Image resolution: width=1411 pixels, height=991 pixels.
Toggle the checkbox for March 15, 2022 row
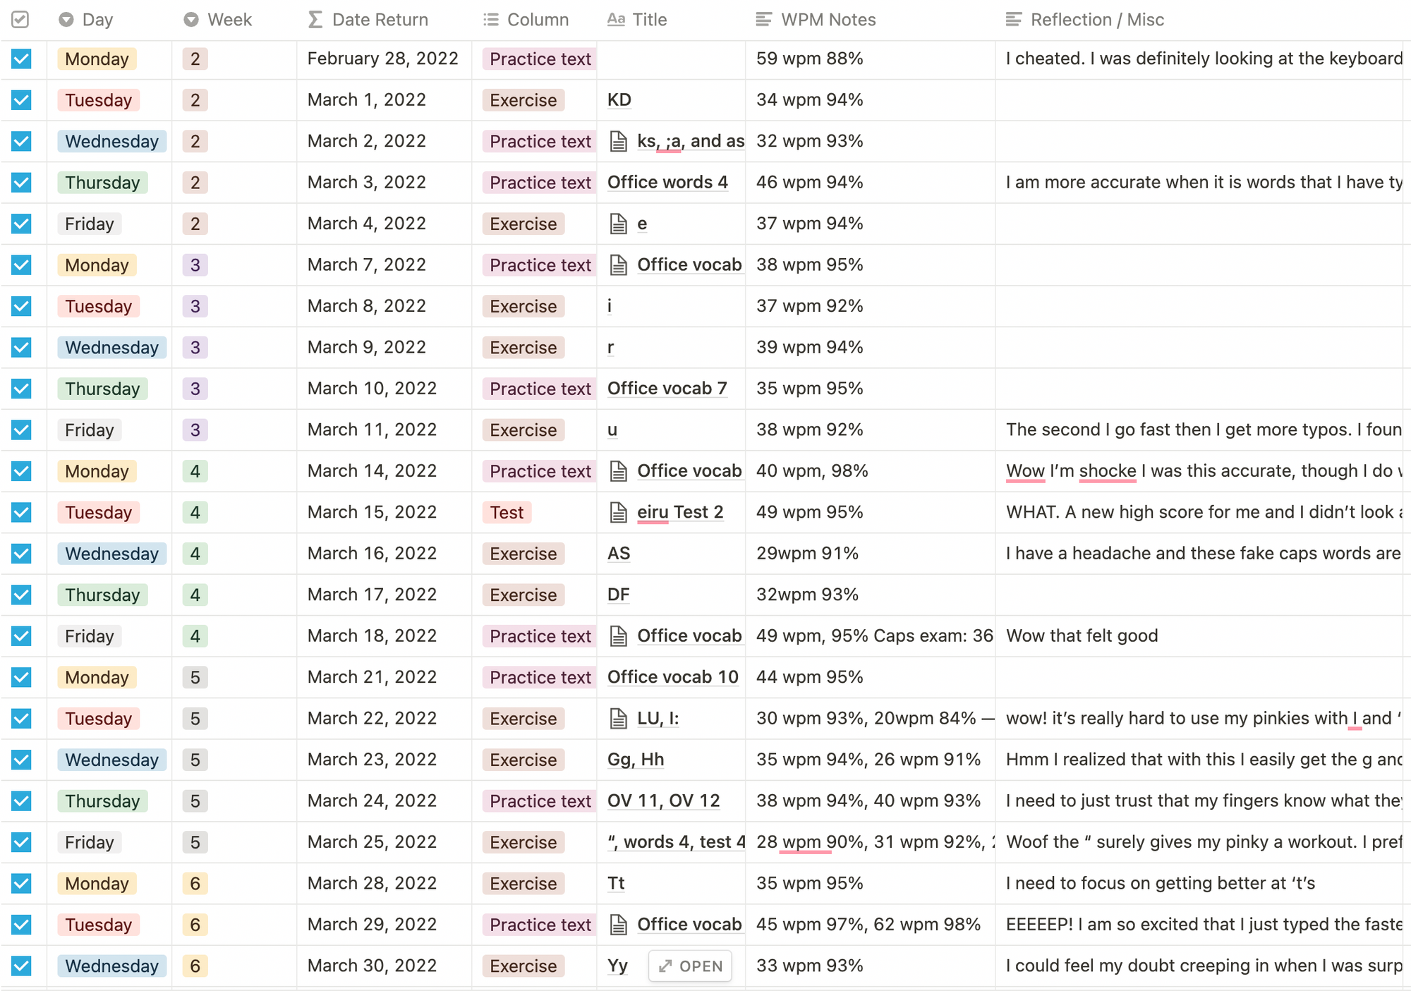point(22,513)
